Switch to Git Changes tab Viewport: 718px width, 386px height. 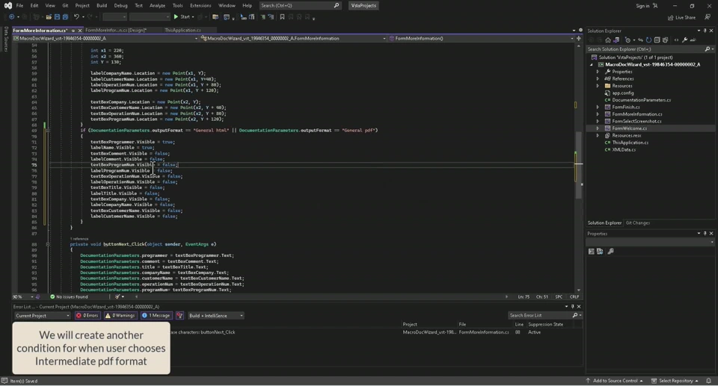637,222
